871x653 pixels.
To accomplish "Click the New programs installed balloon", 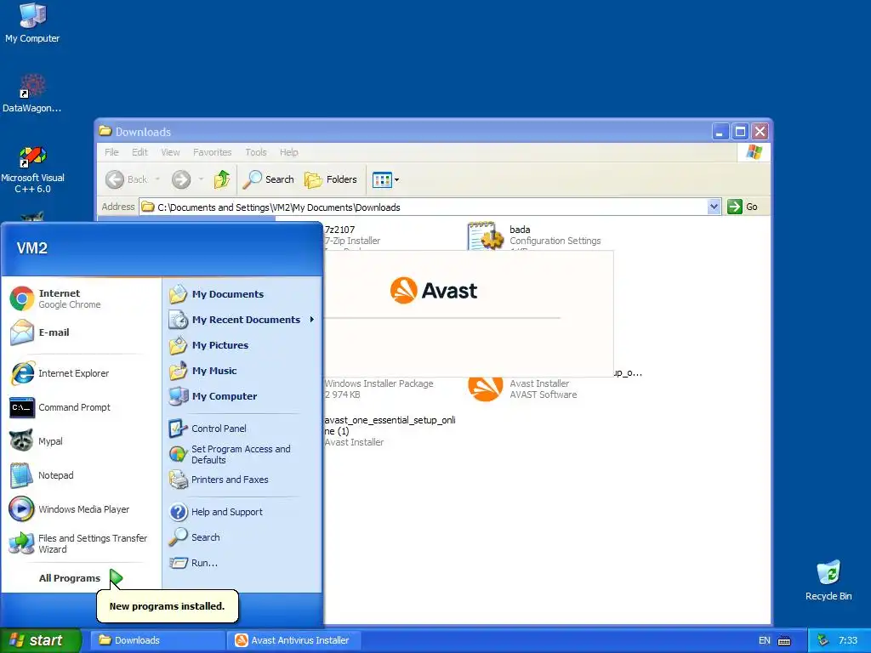I will (168, 605).
